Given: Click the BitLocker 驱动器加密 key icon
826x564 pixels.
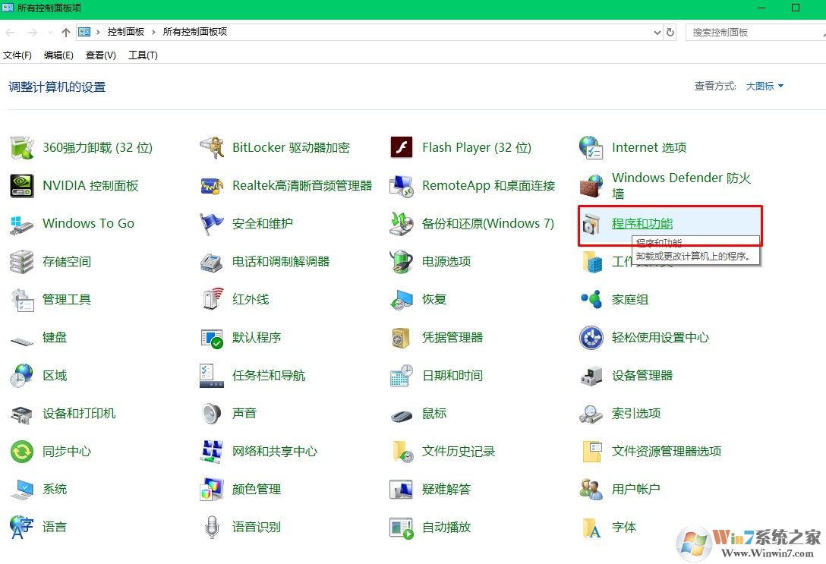Looking at the screenshot, I should (212, 148).
